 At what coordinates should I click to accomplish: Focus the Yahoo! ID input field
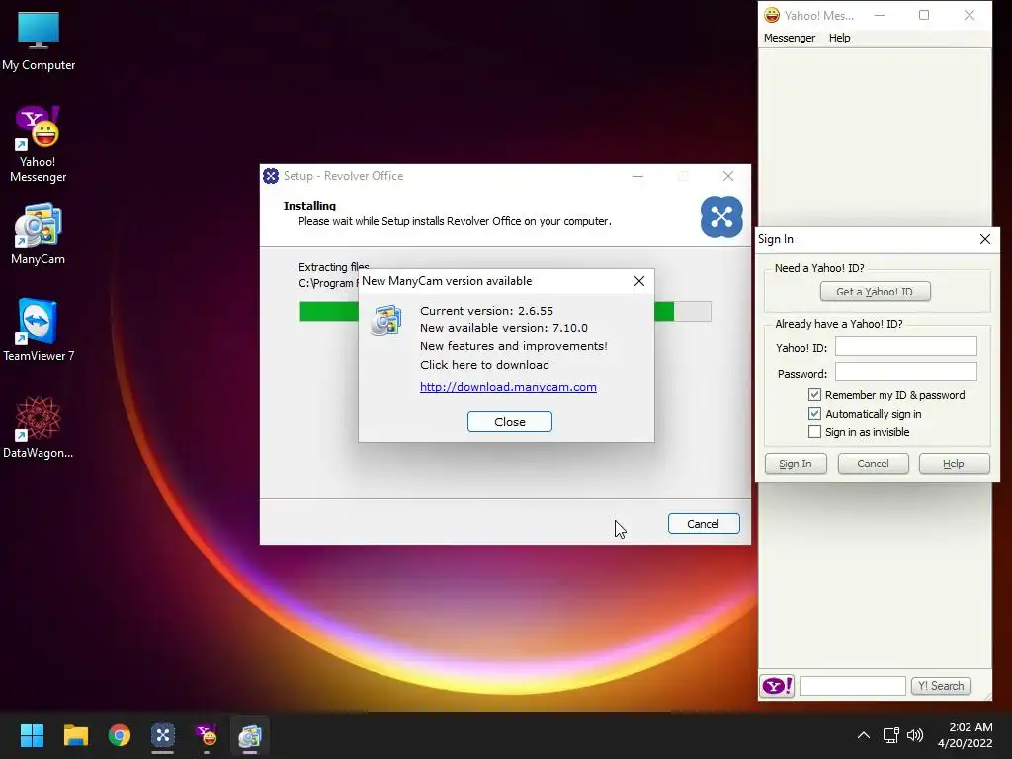click(905, 347)
